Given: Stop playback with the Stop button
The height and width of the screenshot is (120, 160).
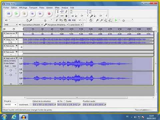Looking at the screenshot, I should (x=24, y=14).
